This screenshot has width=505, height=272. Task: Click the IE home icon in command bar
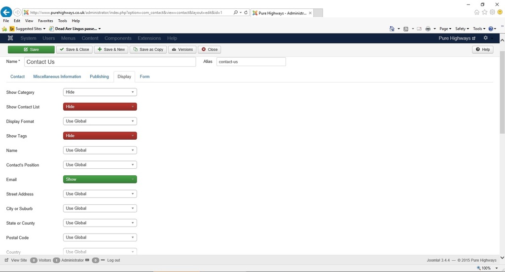click(392, 29)
